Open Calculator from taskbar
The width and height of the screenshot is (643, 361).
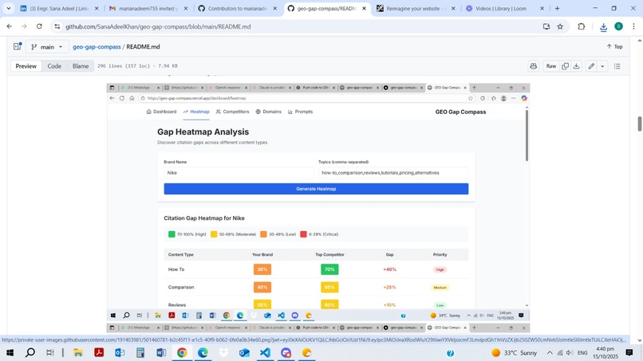140,353
